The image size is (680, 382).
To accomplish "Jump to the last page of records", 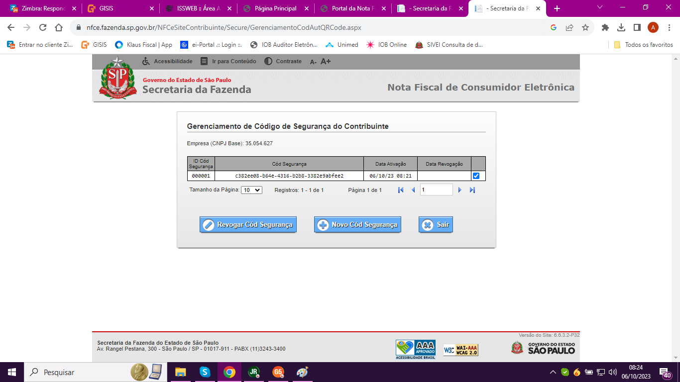I will [472, 190].
